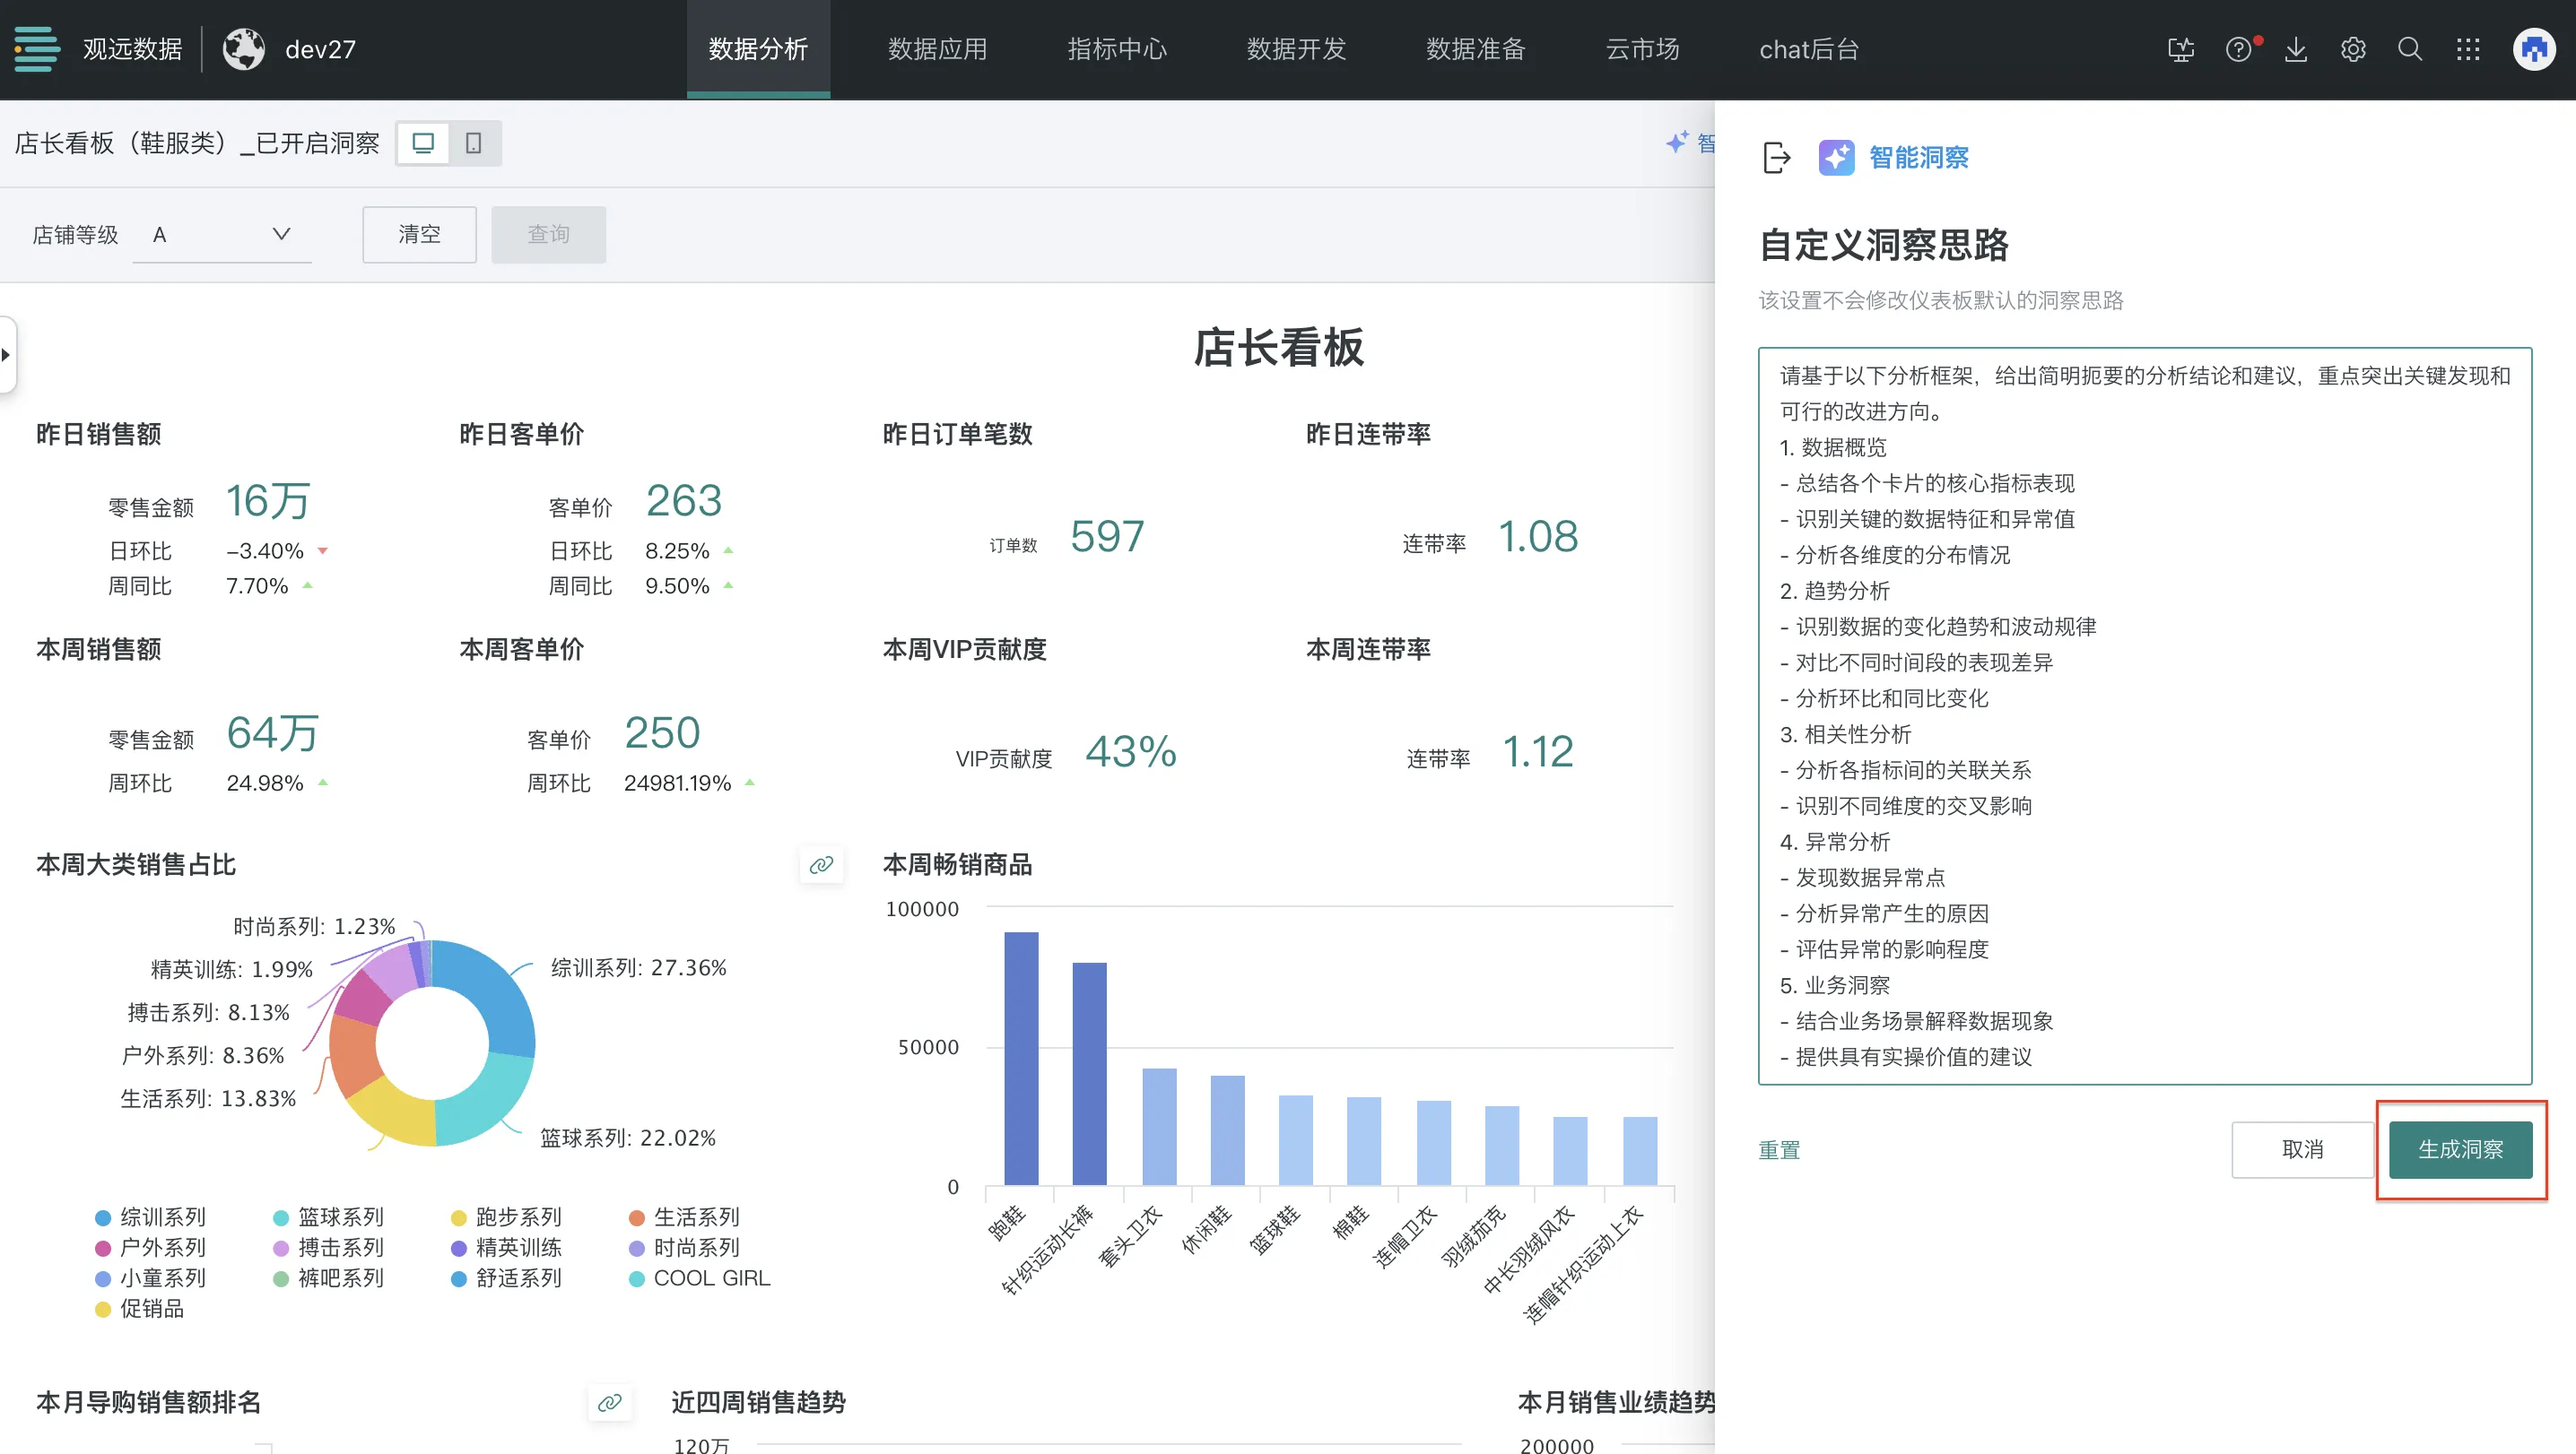The width and height of the screenshot is (2576, 1454).
Task: Click the 597 订单数 value
Action: [x=1107, y=537]
